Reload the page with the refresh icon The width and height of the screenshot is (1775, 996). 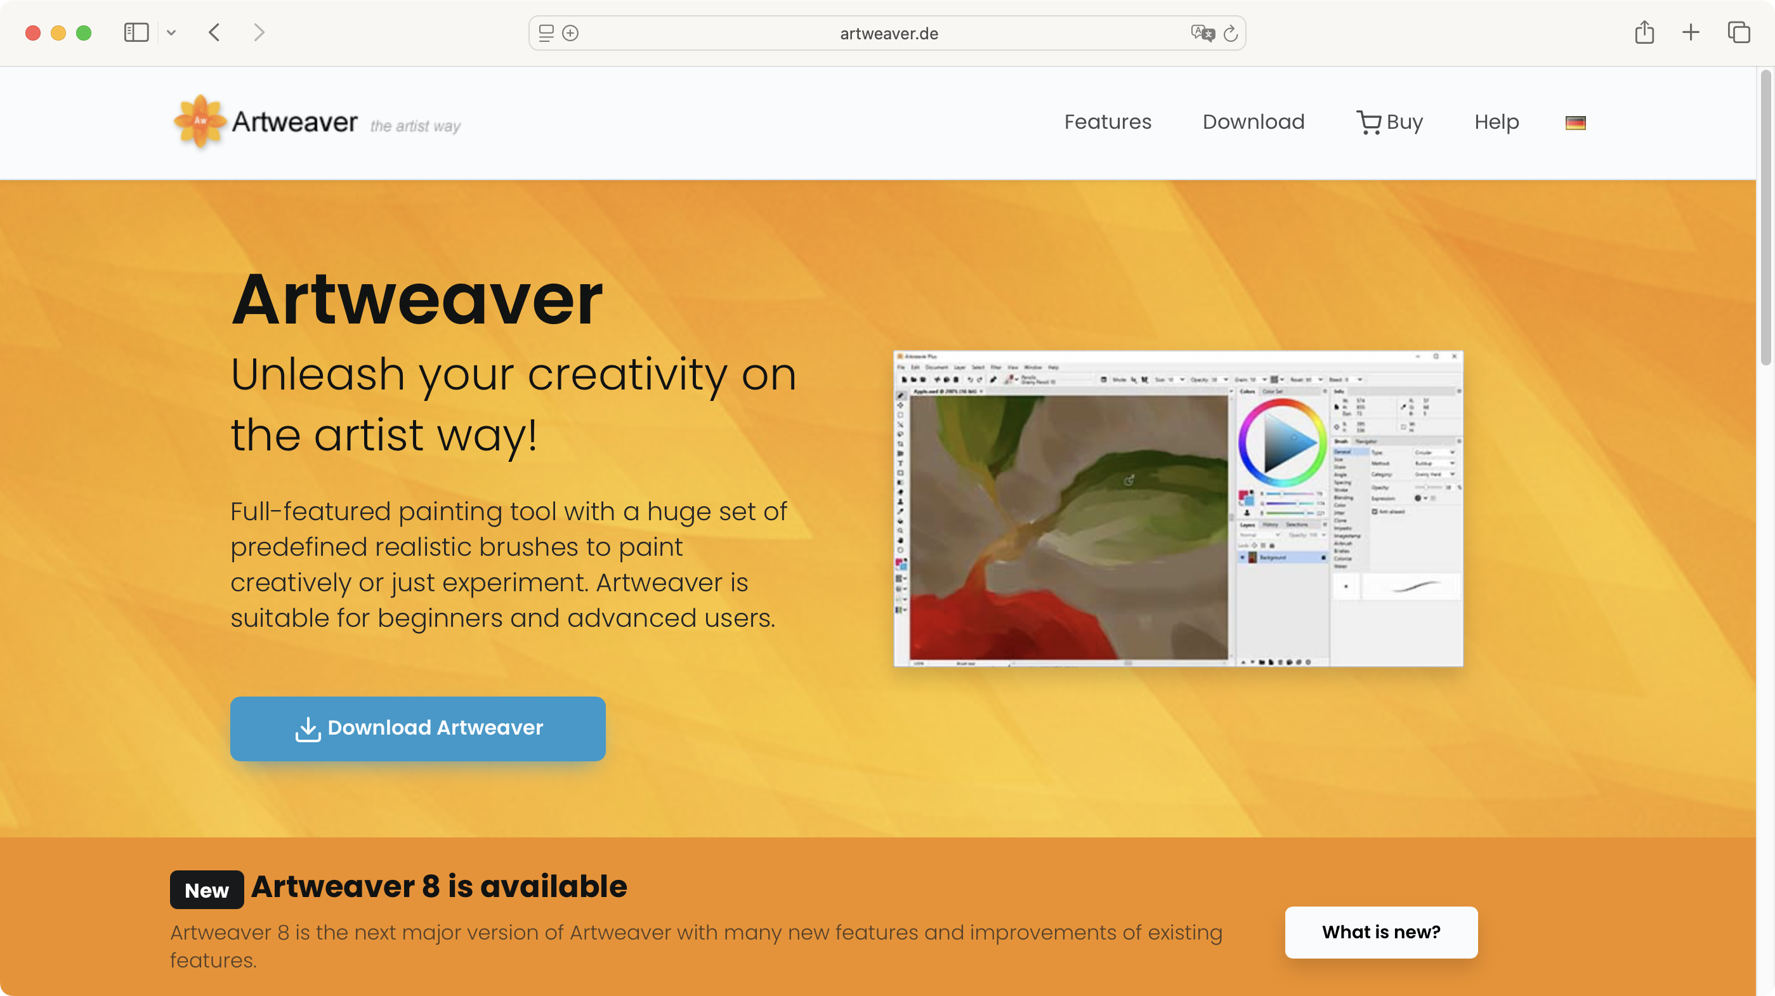coord(1231,33)
